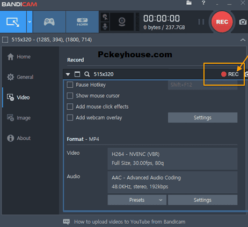Open the recording mode dropdown arrow
The width and height of the screenshot is (248, 227).
(x=30, y=22)
